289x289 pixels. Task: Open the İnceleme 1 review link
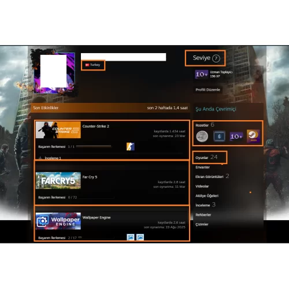coord(53,158)
